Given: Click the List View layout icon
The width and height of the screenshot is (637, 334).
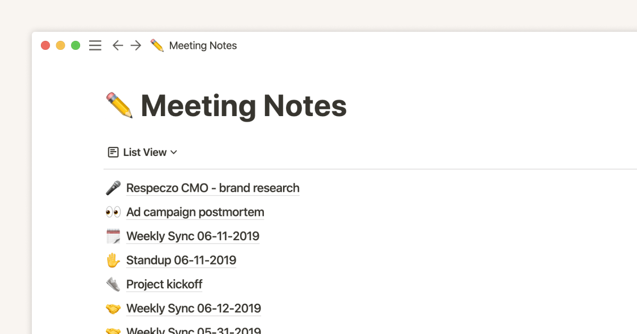Looking at the screenshot, I should click(113, 153).
